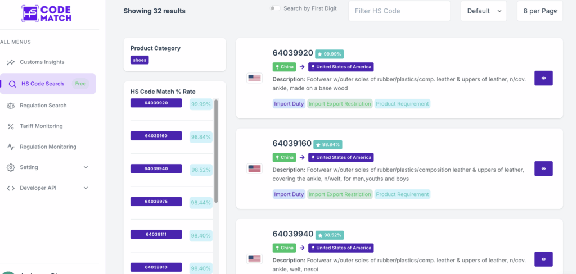Click Product Requirement tag for 64039160
576x274 pixels.
[x=402, y=194]
